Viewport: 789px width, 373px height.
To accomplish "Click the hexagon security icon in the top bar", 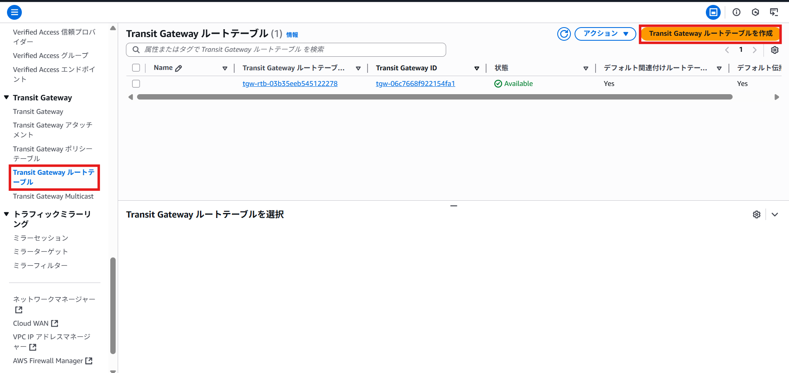I will 755,12.
